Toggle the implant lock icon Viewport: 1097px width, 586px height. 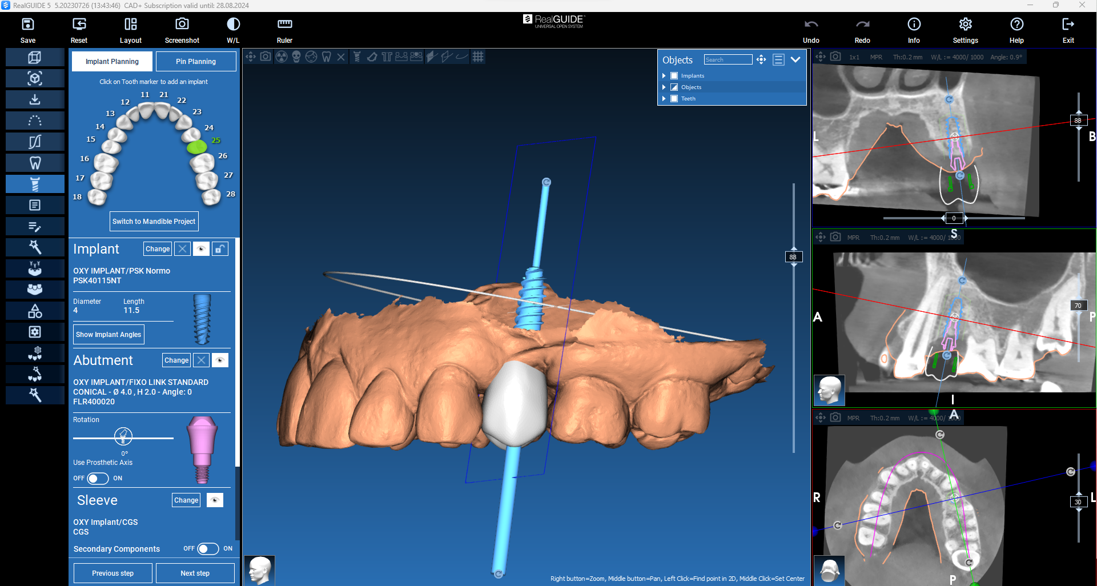(220, 249)
